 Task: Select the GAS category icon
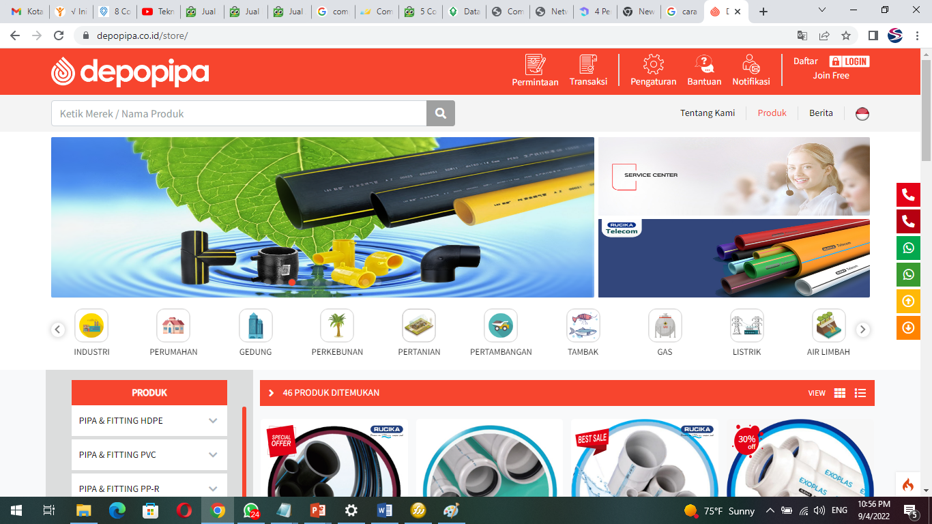click(x=665, y=325)
